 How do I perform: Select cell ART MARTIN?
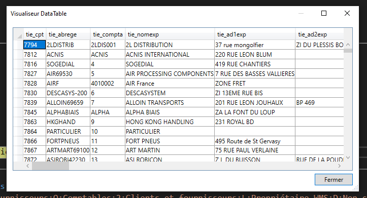pyautogui.click(x=170, y=150)
